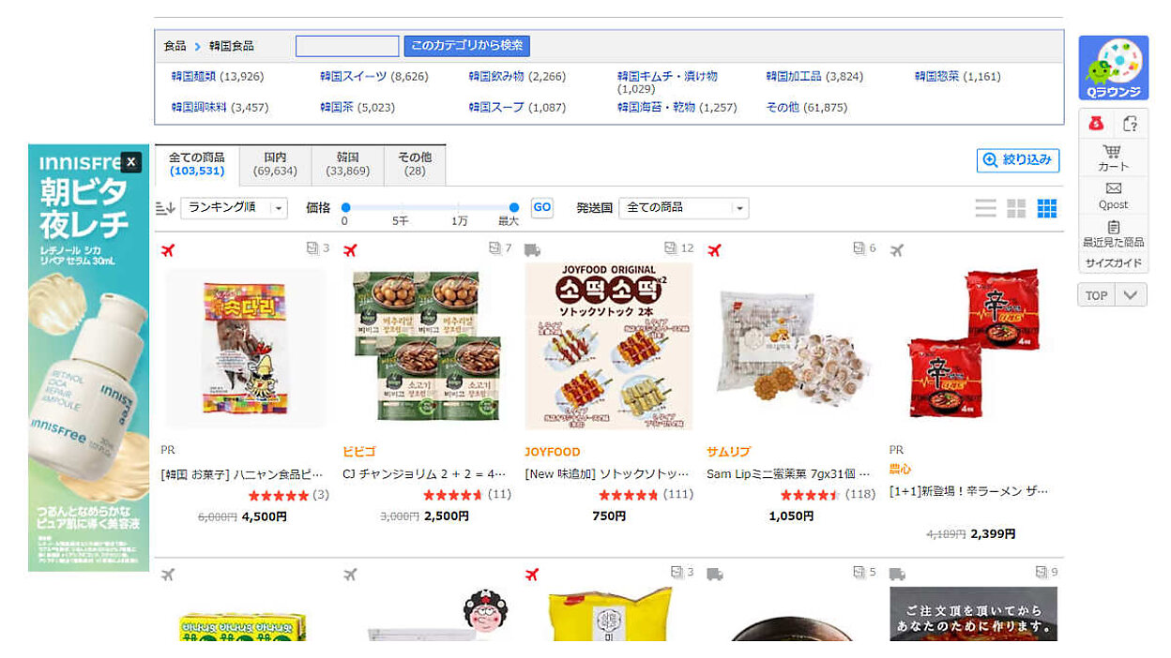Screen dimensions: 1171x658
Task: Open the 絞り込み filter button
Action: click(x=1018, y=160)
